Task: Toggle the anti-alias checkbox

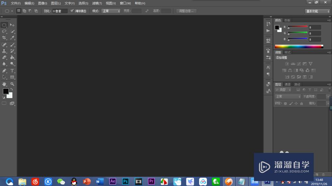Action: tap(72, 11)
